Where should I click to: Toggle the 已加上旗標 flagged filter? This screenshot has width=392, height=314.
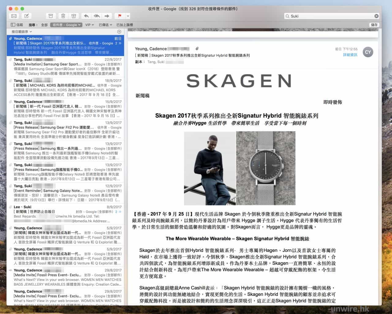point(125,25)
